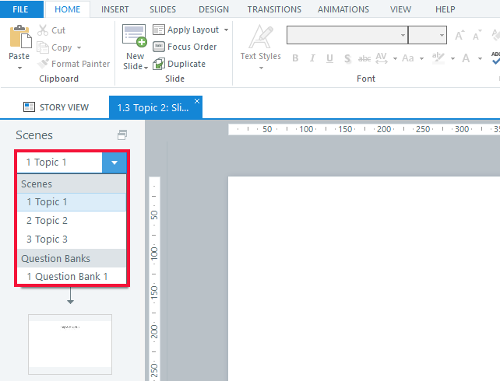Click the Paste clipboard icon
The image size is (500, 381).
coord(20,37)
